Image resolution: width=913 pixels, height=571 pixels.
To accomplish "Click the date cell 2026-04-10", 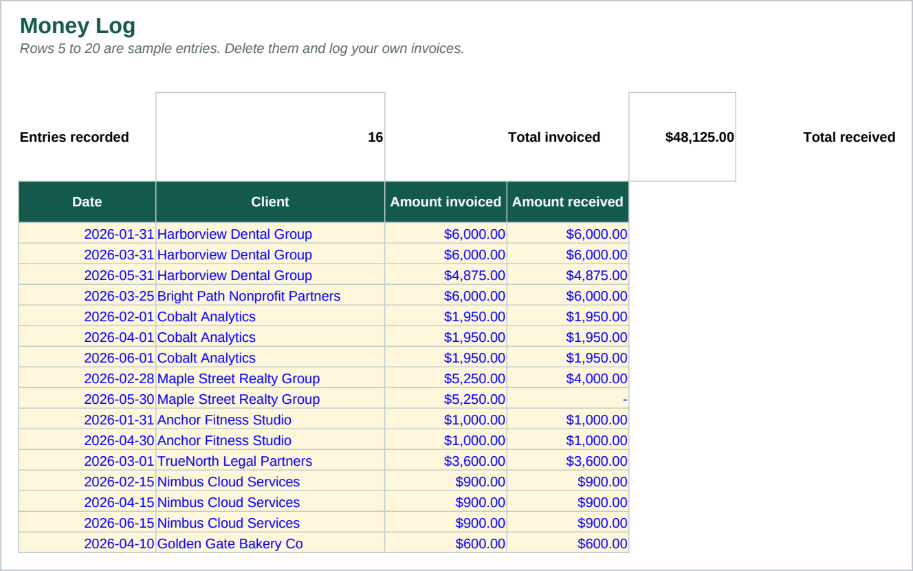I will click(87, 543).
